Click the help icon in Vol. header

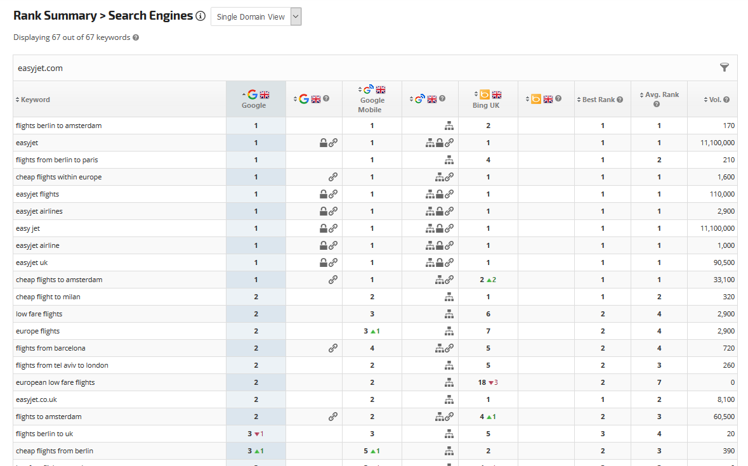pos(726,100)
